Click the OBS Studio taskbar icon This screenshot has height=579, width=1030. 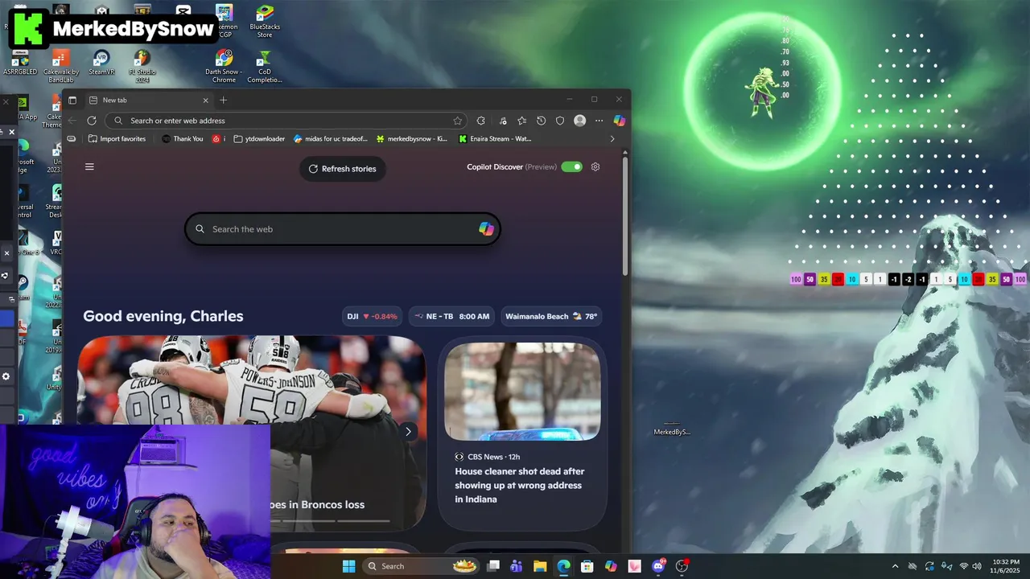click(682, 566)
